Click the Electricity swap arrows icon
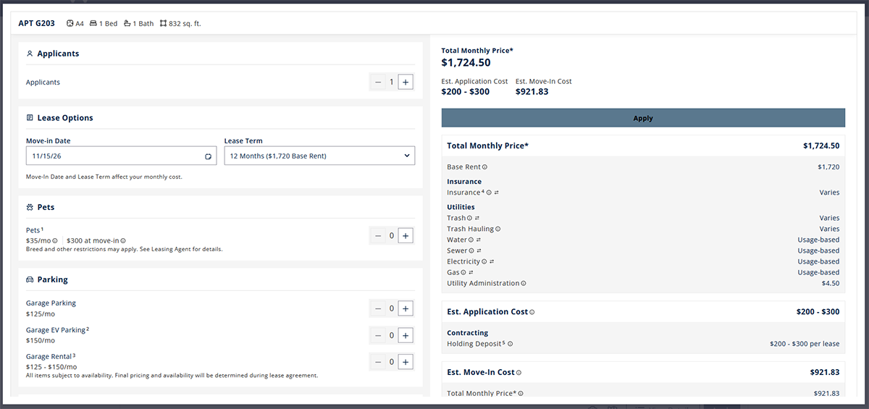Image resolution: width=869 pixels, height=409 pixels. click(492, 261)
